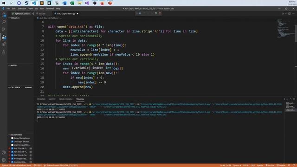
Task: Click Python Current File debug status
Action: point(61,166)
